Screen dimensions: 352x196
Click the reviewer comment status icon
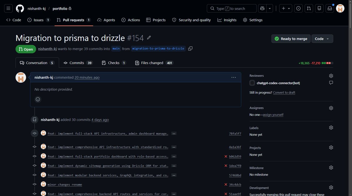pos(331,83)
